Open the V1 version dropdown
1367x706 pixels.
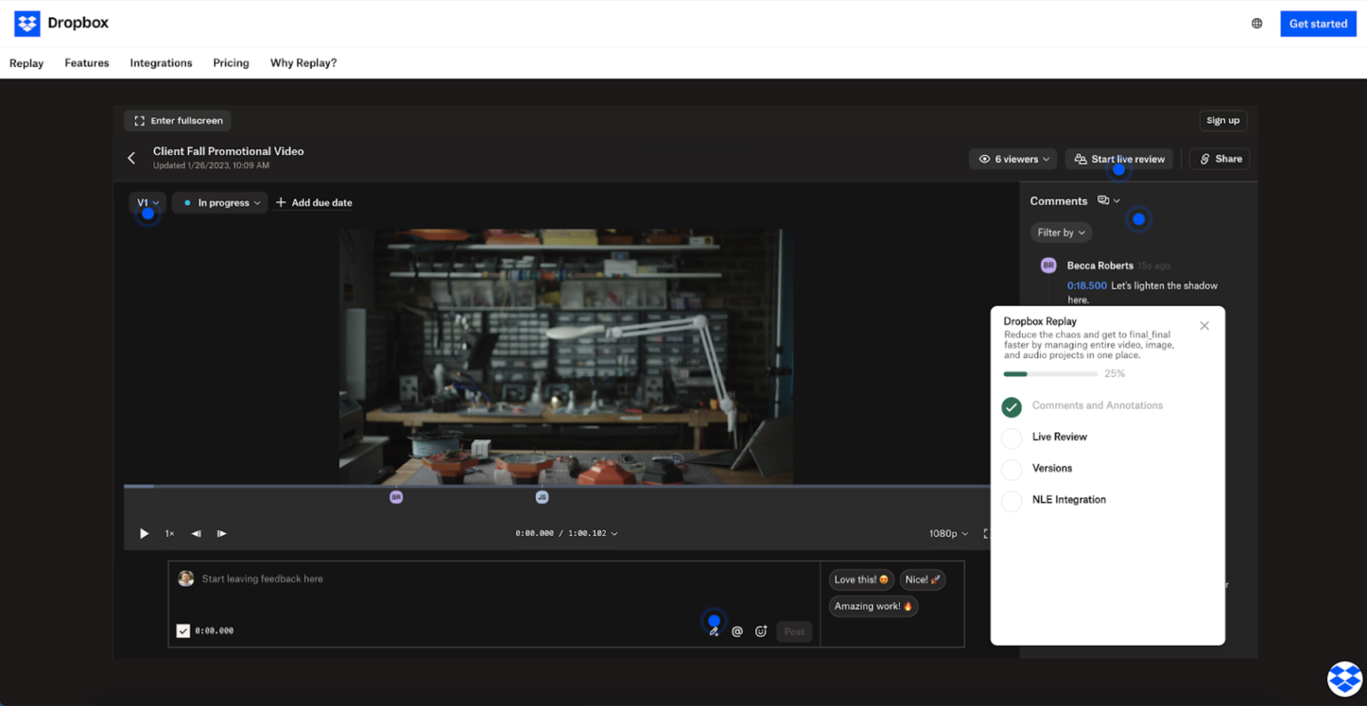148,202
